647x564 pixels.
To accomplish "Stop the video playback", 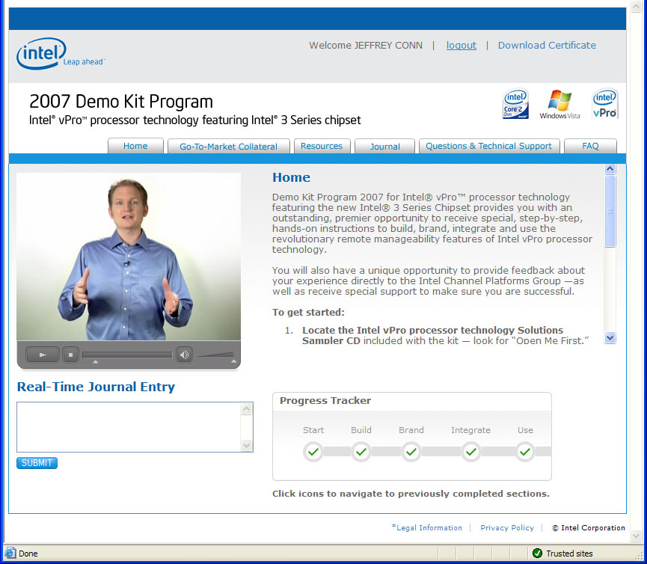I will [x=70, y=355].
